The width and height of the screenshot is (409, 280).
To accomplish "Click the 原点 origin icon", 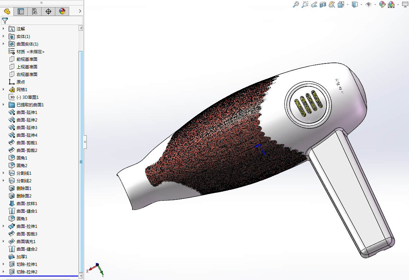I will (x=11, y=82).
